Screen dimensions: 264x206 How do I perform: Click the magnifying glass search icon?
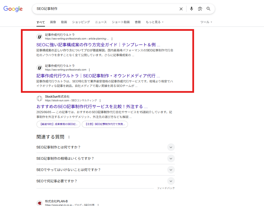pyautogui.click(x=209, y=9)
